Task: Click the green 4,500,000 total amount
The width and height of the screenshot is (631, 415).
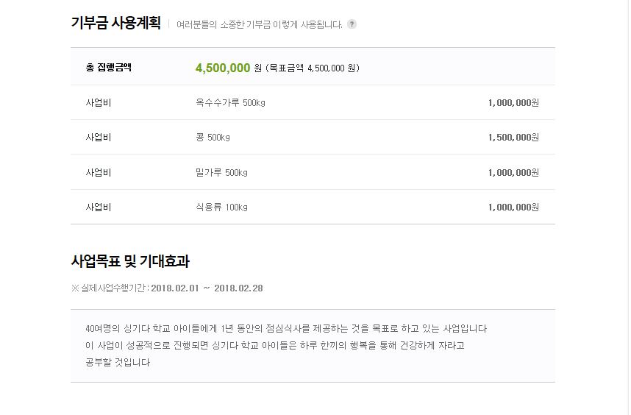Action: [223, 68]
